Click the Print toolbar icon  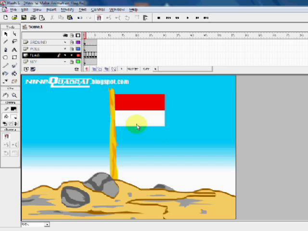pos(33,18)
